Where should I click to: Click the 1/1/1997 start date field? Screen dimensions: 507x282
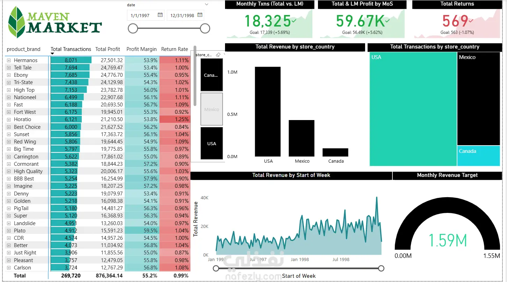(x=146, y=15)
